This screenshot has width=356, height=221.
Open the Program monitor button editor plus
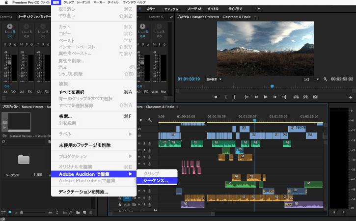point(351,97)
